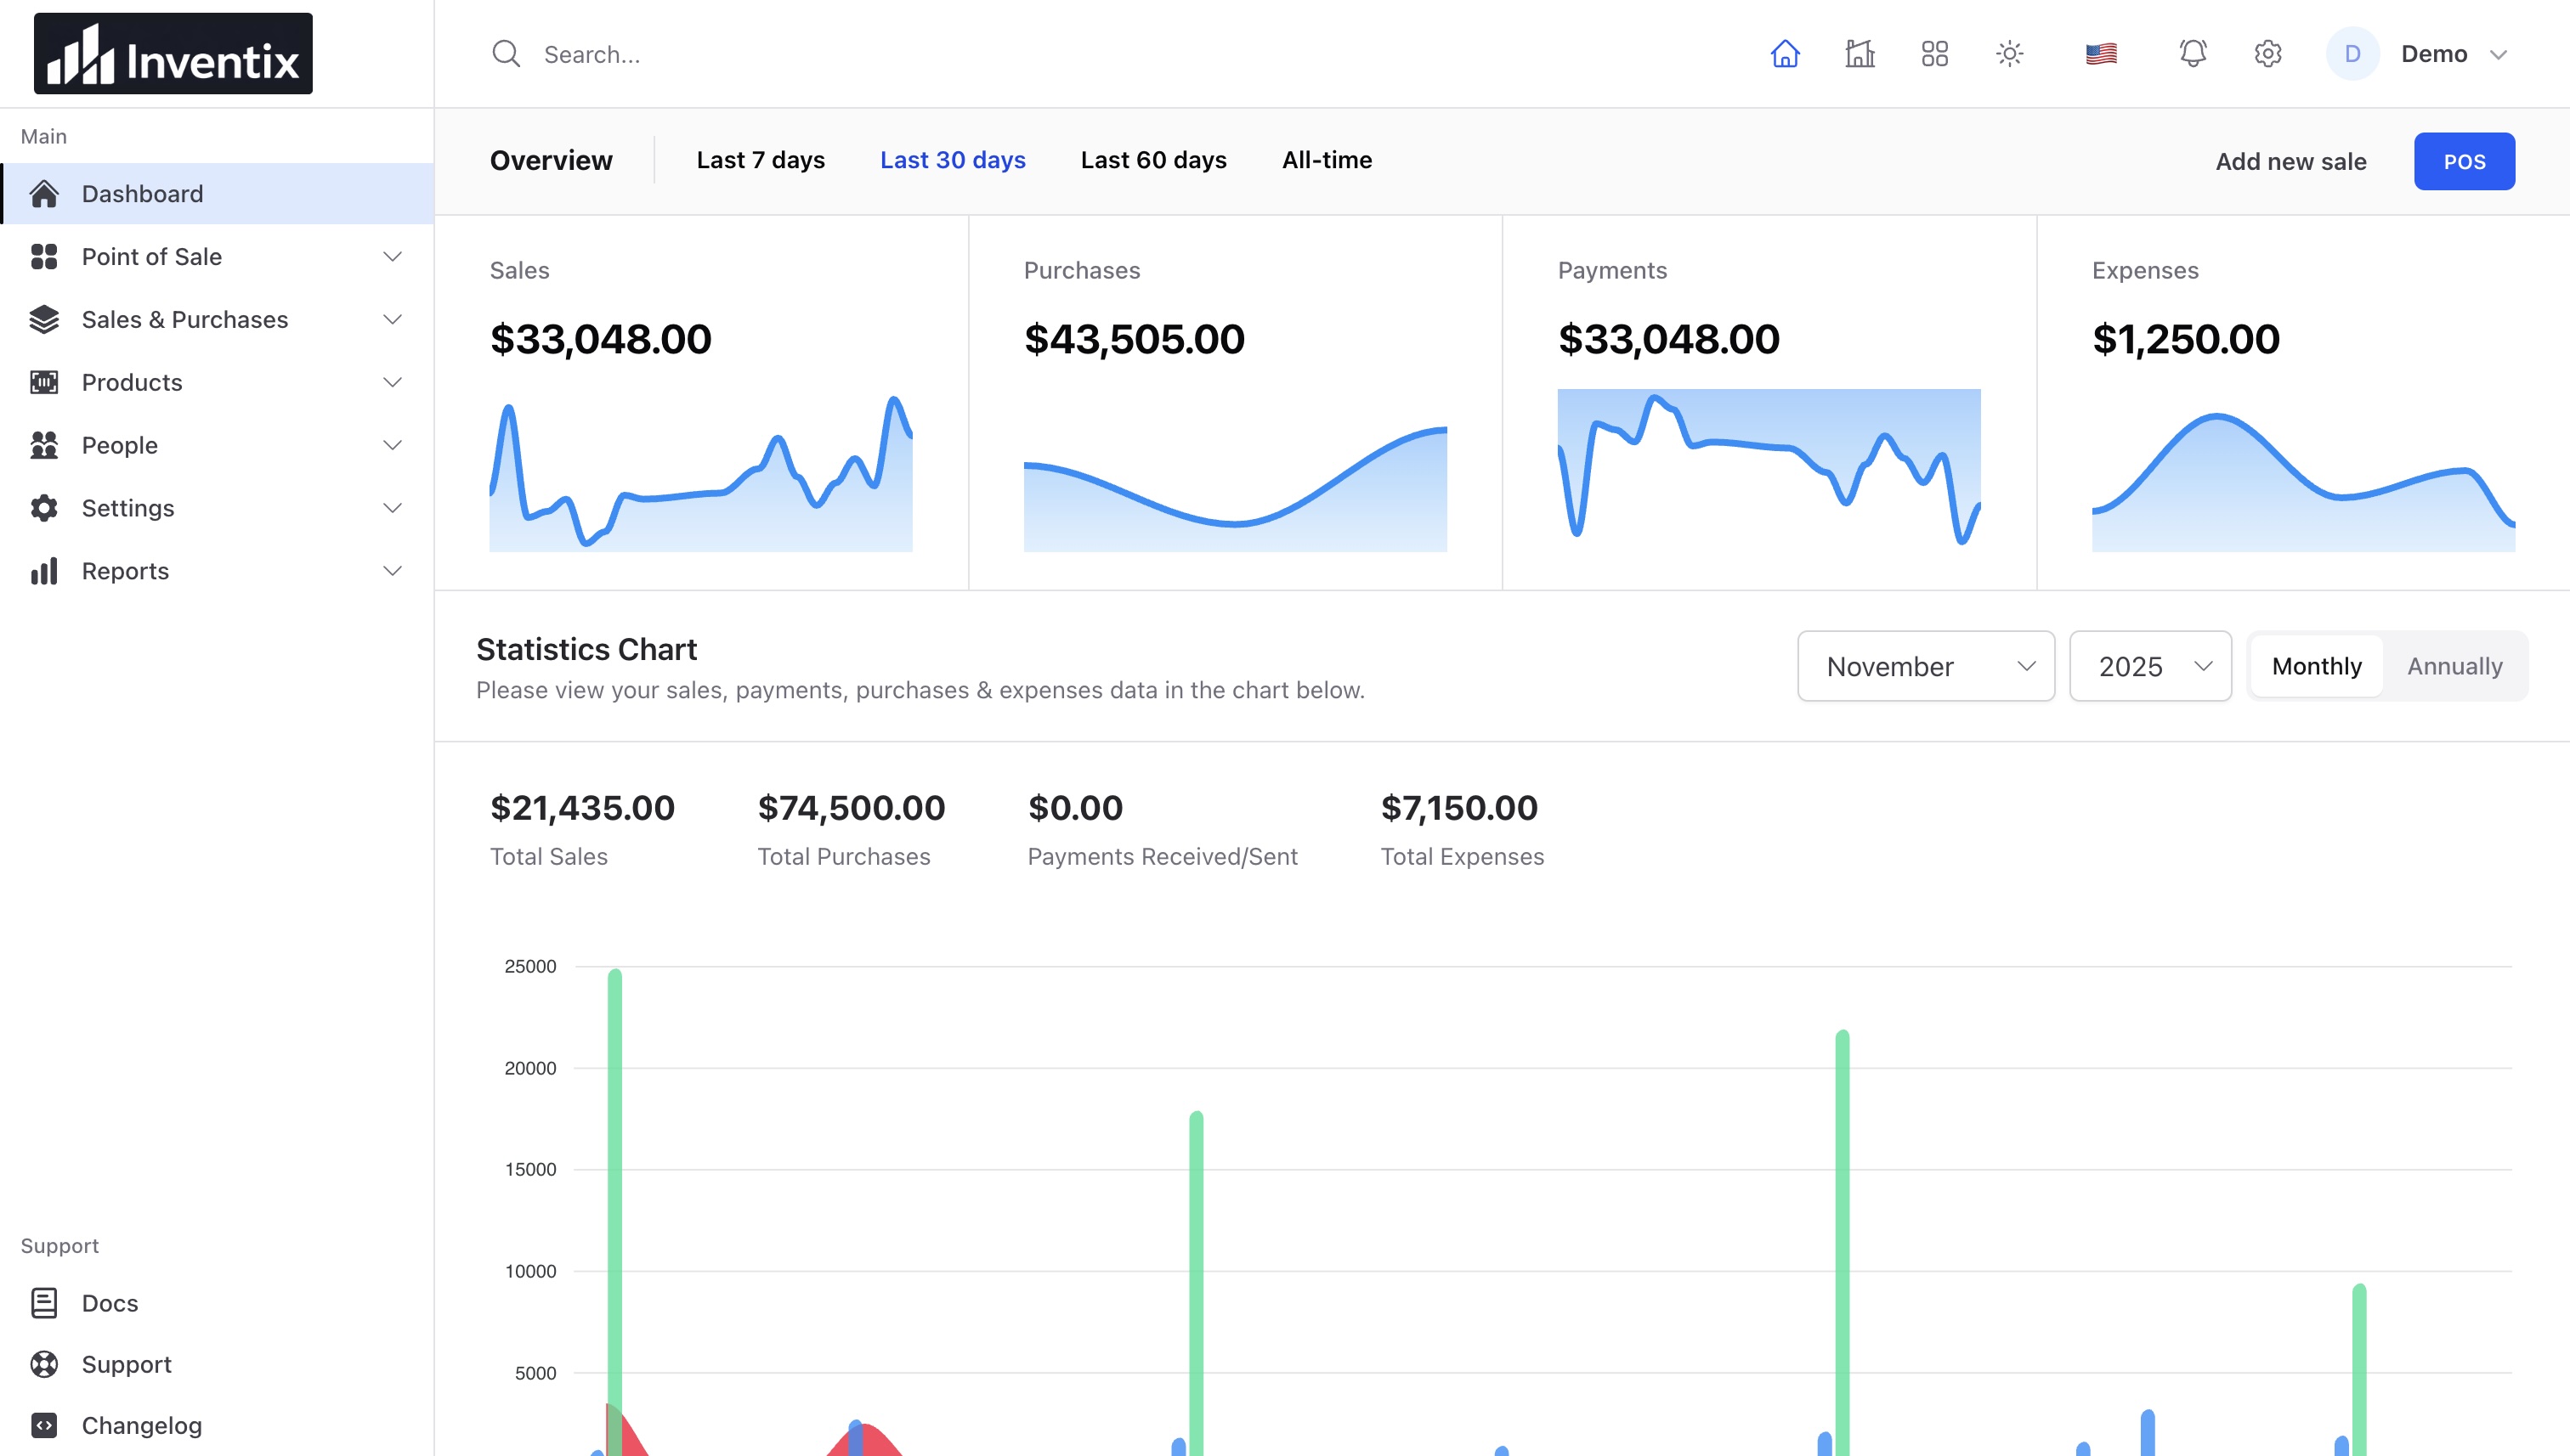This screenshot has height=1456, width=2570.
Task: Select the Last 7 days tab
Action: coord(761,160)
